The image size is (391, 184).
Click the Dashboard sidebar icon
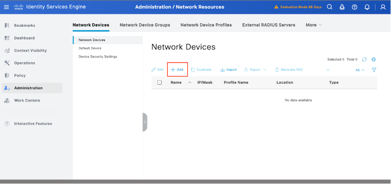pos(7,38)
